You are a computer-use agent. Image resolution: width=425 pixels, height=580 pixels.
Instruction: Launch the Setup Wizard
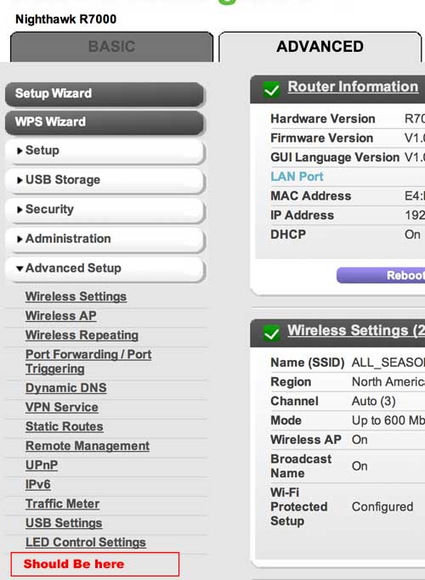(105, 93)
